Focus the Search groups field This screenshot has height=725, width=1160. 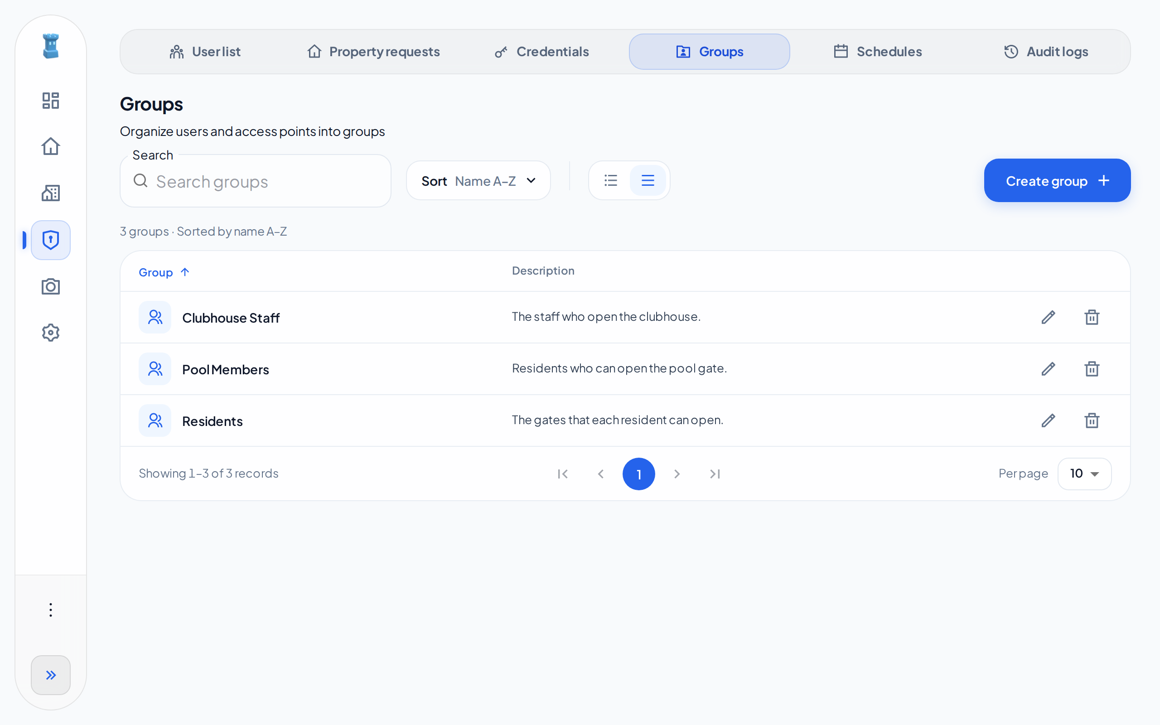256,181
